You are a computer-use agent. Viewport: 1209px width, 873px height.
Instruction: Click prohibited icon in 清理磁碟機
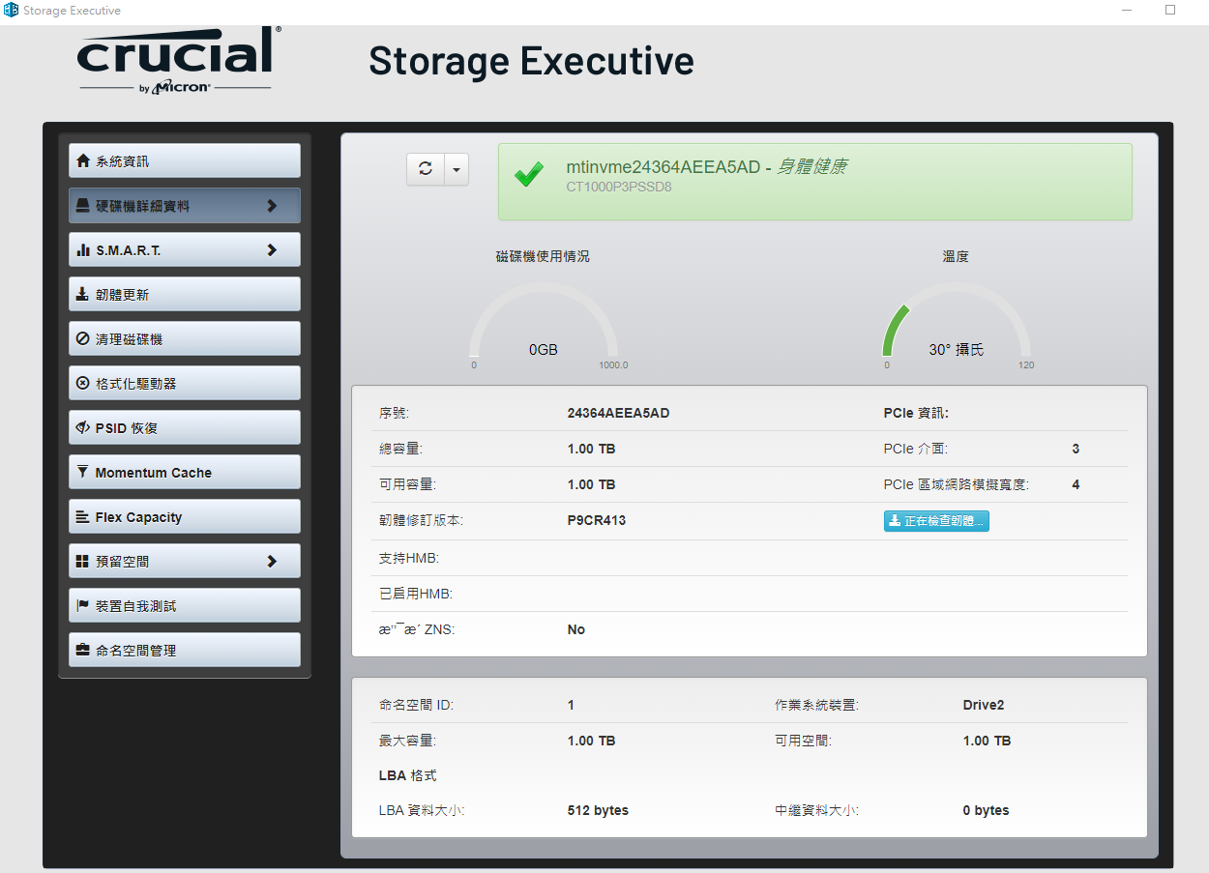coord(83,339)
